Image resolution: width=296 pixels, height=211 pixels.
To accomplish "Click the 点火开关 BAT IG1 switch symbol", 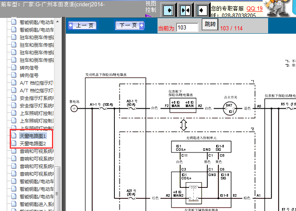I will [x=230, y=109].
